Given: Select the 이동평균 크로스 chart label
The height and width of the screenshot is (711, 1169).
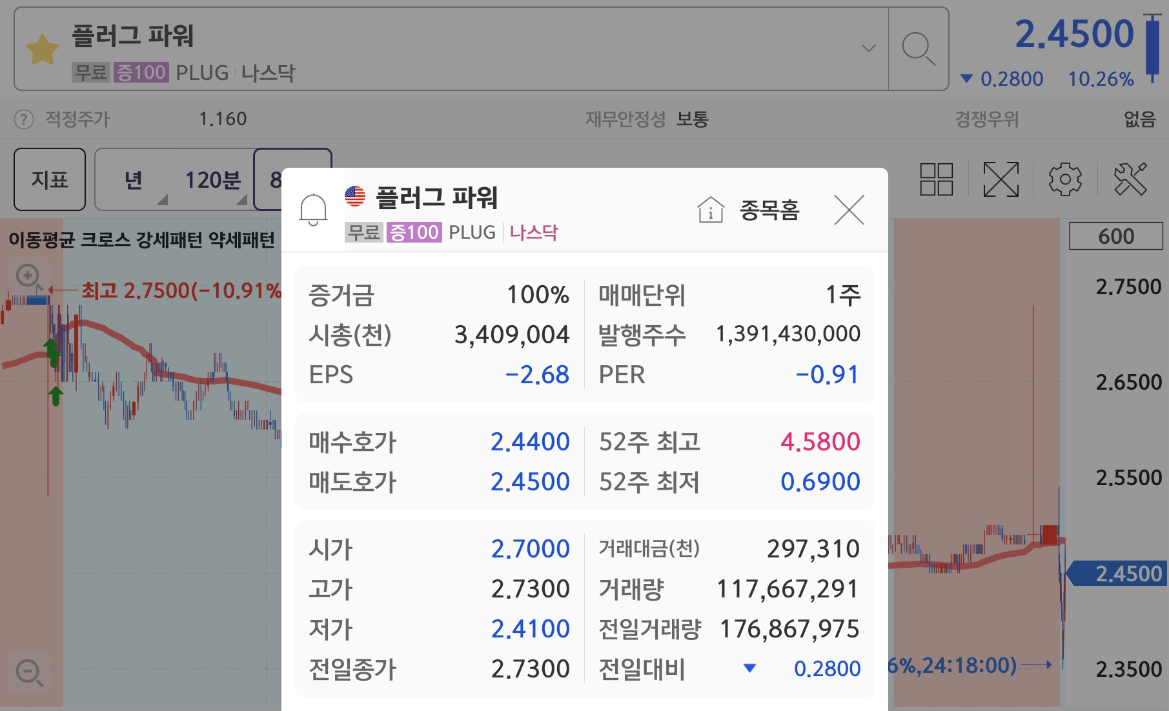Looking at the screenshot, I should pos(70,240).
